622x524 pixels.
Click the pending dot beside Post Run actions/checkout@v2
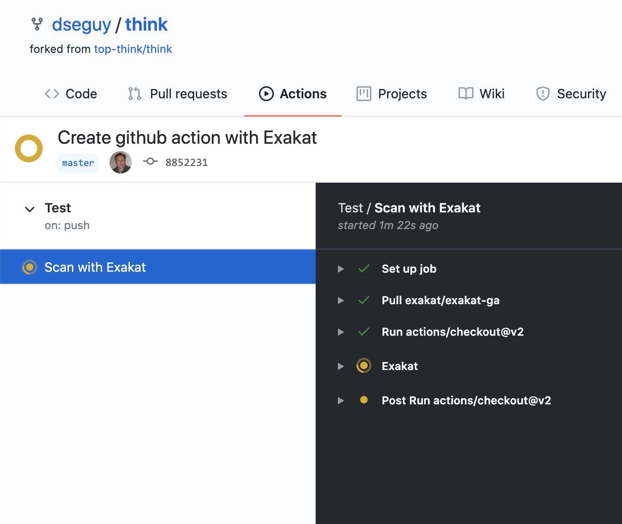(364, 400)
